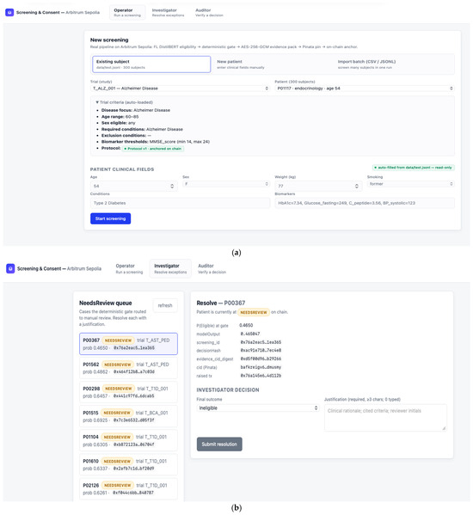The height and width of the screenshot is (515, 473).
Task: Switch to the Auditor tab in top panel
Action: tap(209, 13)
